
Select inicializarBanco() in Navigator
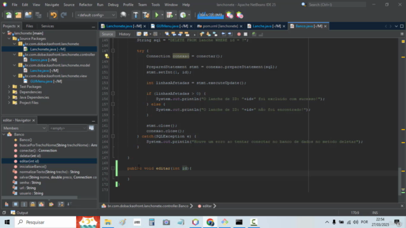point(33,167)
